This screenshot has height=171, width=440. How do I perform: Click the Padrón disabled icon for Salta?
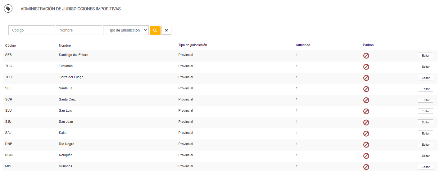pos(366,134)
